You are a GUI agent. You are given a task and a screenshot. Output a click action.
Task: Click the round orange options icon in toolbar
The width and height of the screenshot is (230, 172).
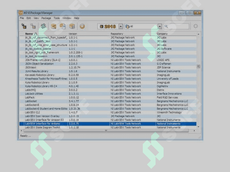coord(82,26)
